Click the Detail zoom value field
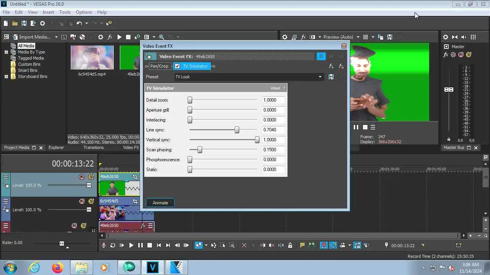 pos(273,100)
